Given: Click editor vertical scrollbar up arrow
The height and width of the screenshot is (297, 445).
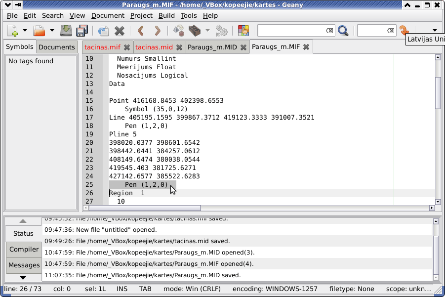Looking at the screenshot, I should [x=438, y=57].
